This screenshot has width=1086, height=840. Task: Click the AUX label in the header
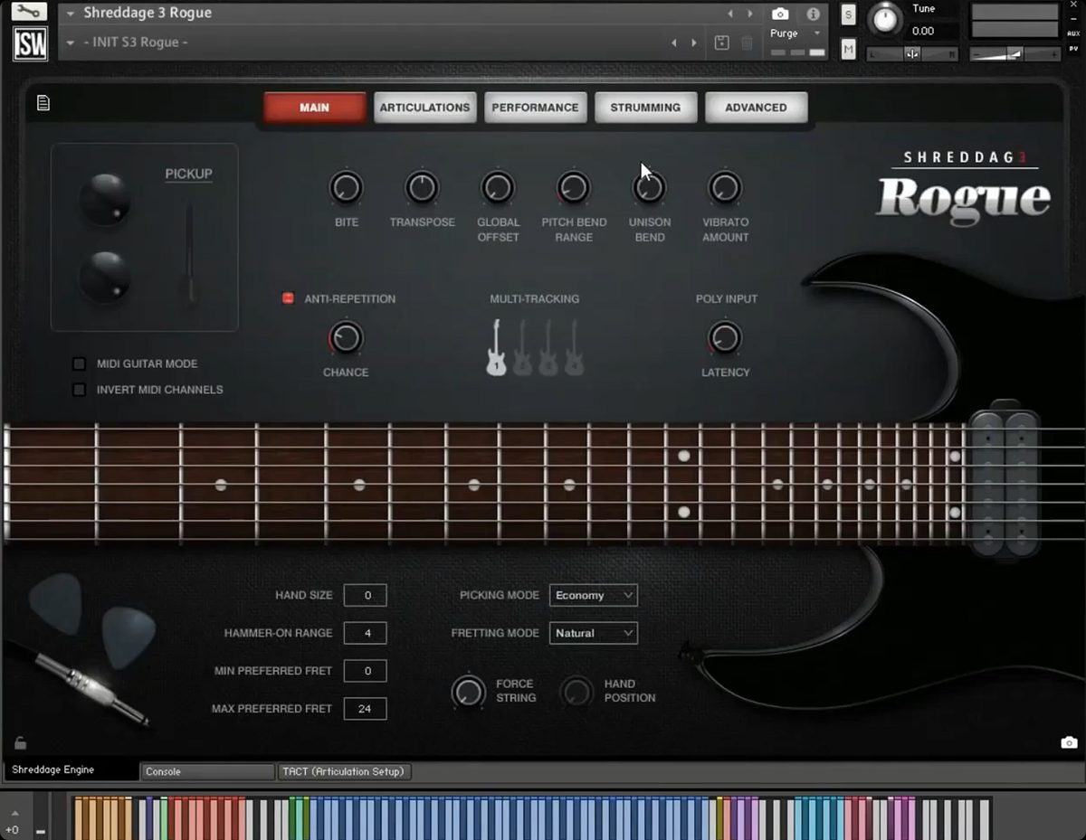(1073, 33)
